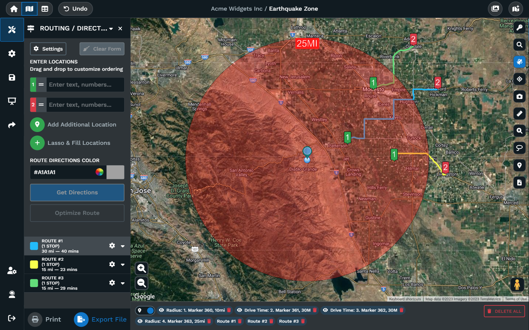
Task: Hide Drive Time Marker 361 layer
Action: pos(240,310)
